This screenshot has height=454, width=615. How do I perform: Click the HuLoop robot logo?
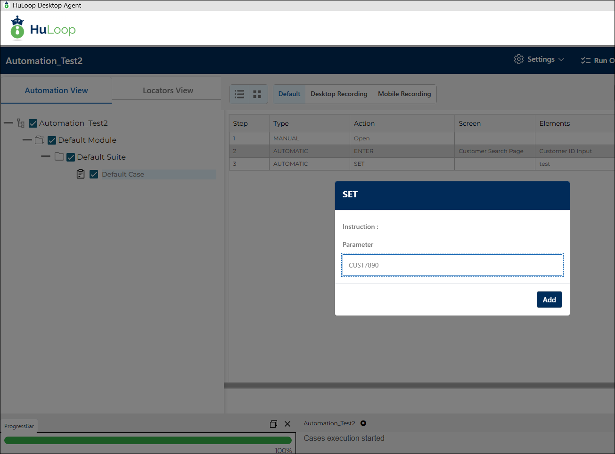[x=17, y=28]
